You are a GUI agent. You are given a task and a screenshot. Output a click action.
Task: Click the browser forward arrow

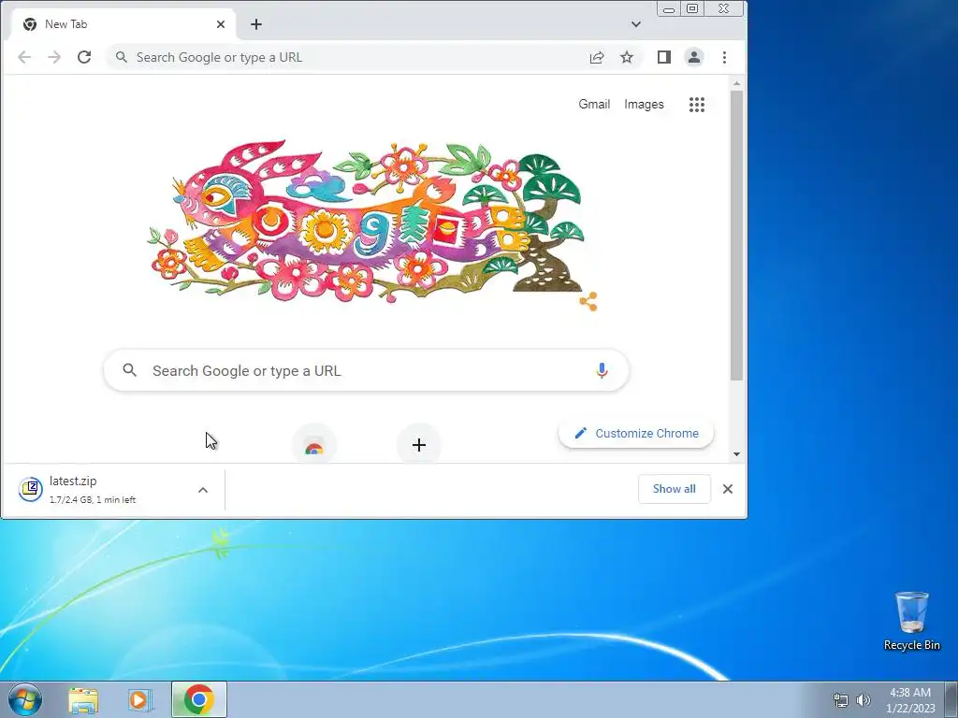54,57
